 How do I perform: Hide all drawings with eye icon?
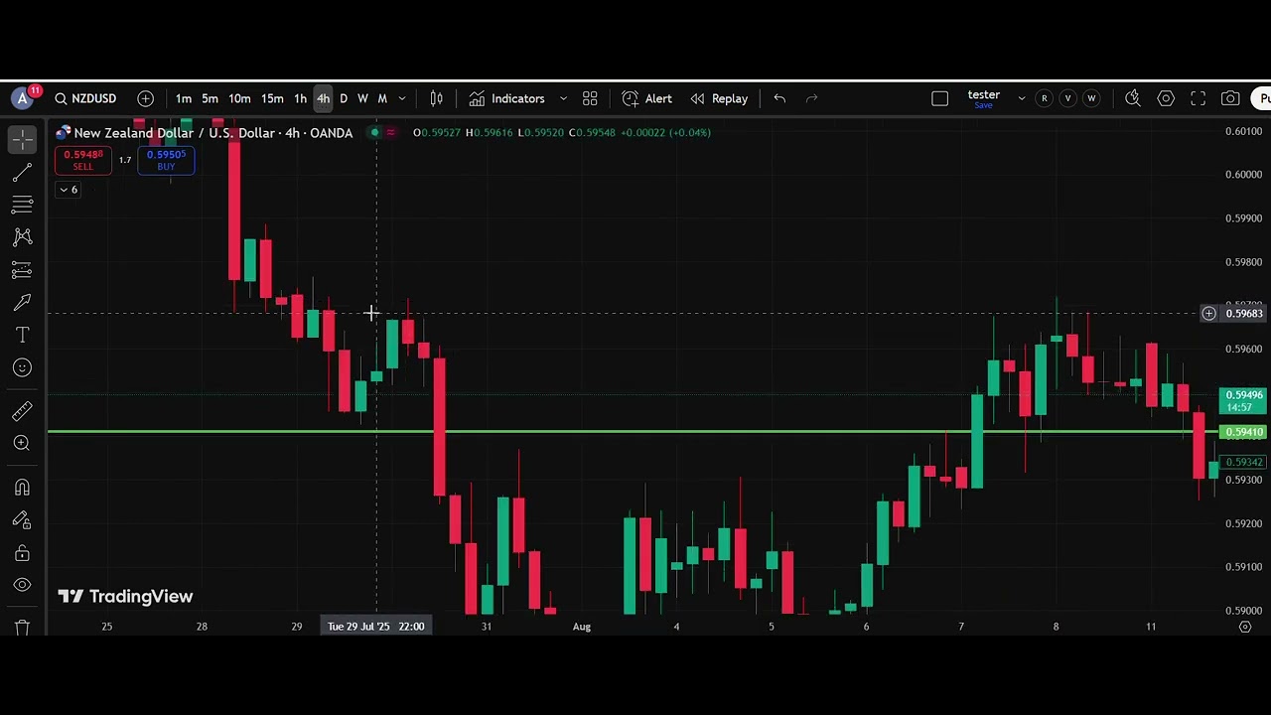(x=22, y=585)
